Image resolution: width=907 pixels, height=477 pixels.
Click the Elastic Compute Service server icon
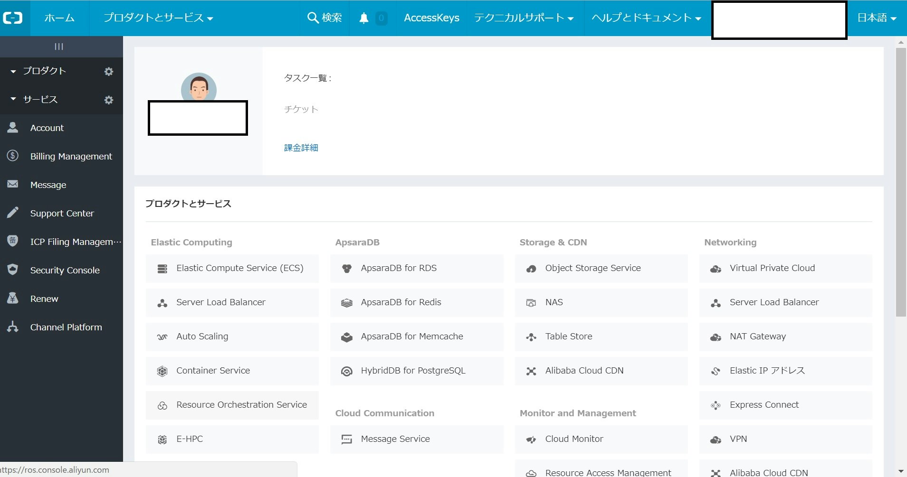(x=162, y=269)
